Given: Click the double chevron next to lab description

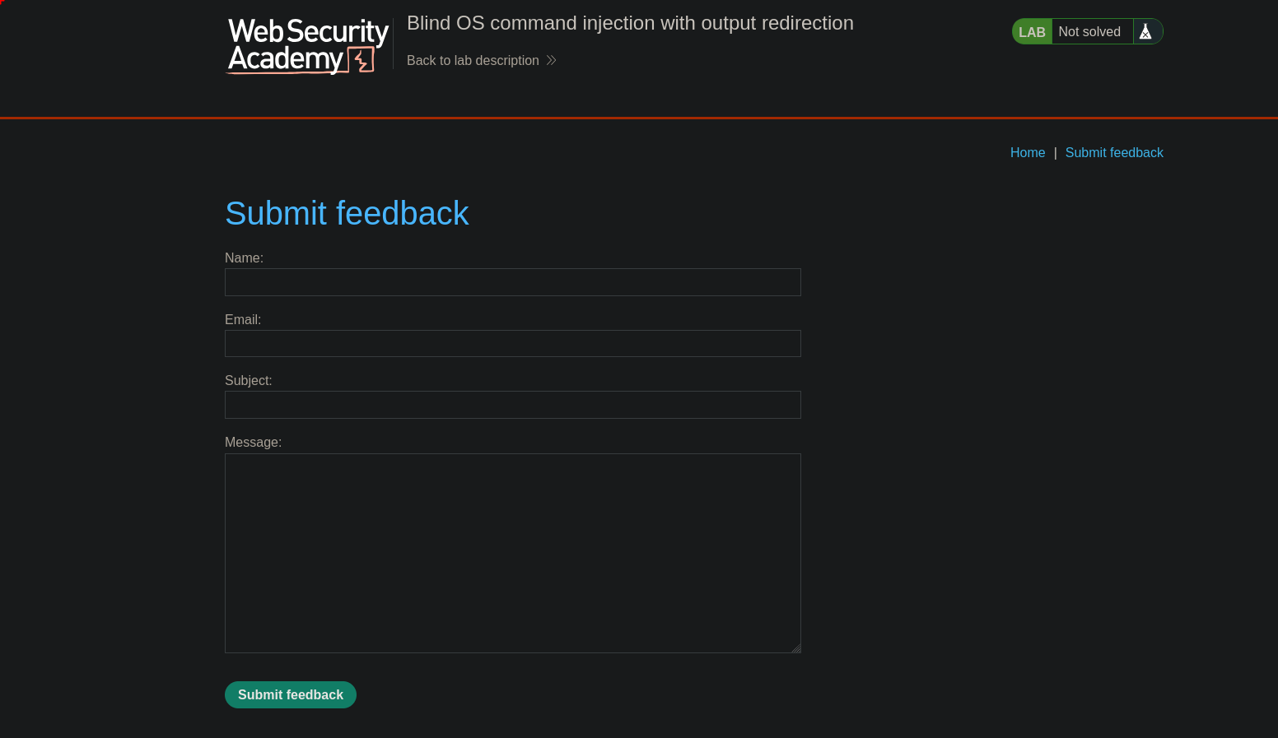Looking at the screenshot, I should pyautogui.click(x=552, y=60).
